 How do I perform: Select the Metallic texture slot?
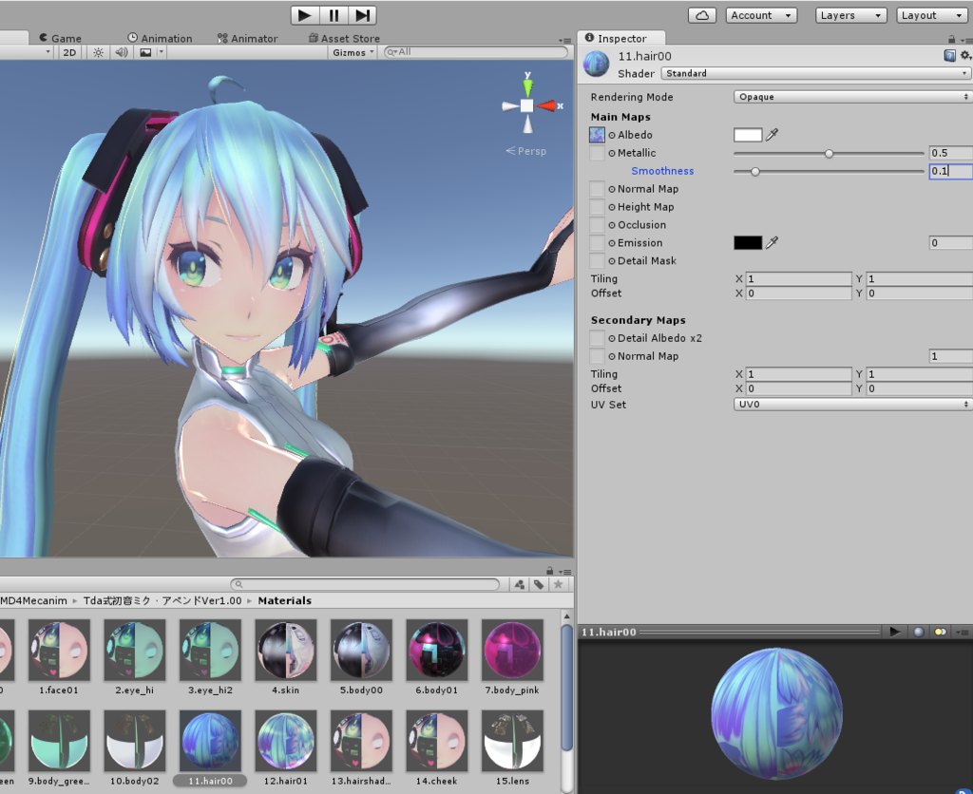tap(597, 153)
